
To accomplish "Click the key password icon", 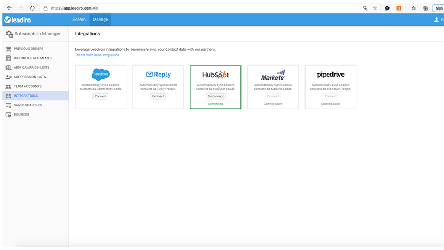I will (x=365, y=8).
